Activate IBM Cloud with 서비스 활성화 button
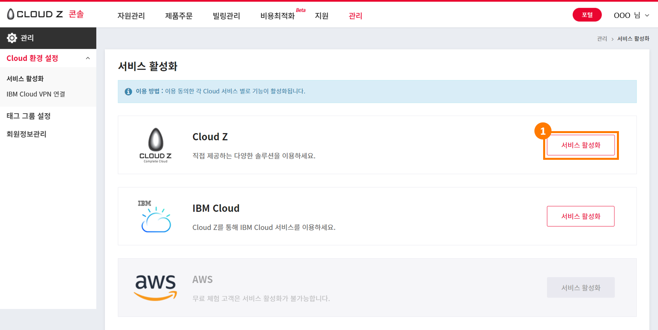 581,216
